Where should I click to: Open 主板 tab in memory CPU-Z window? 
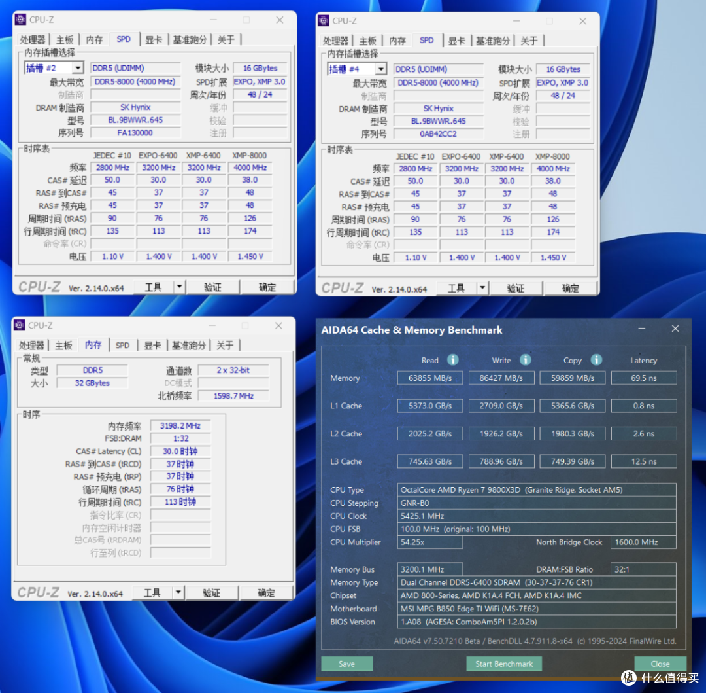pyautogui.click(x=63, y=345)
